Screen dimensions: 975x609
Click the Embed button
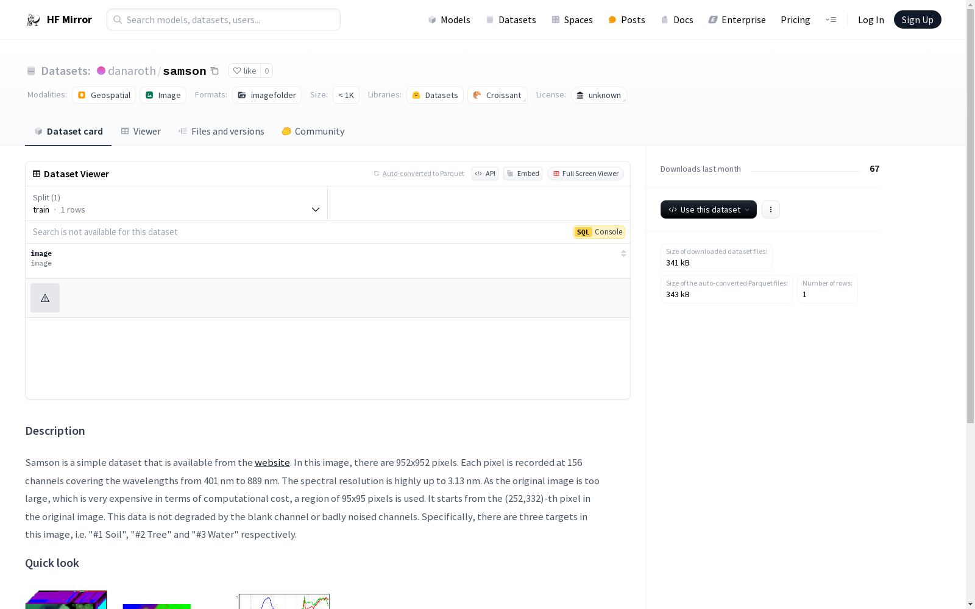point(523,174)
